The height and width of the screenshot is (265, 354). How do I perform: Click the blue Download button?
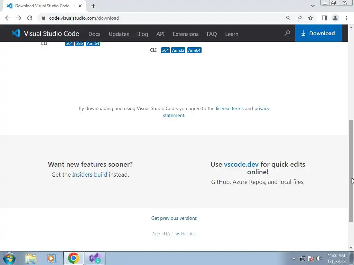tap(318, 33)
